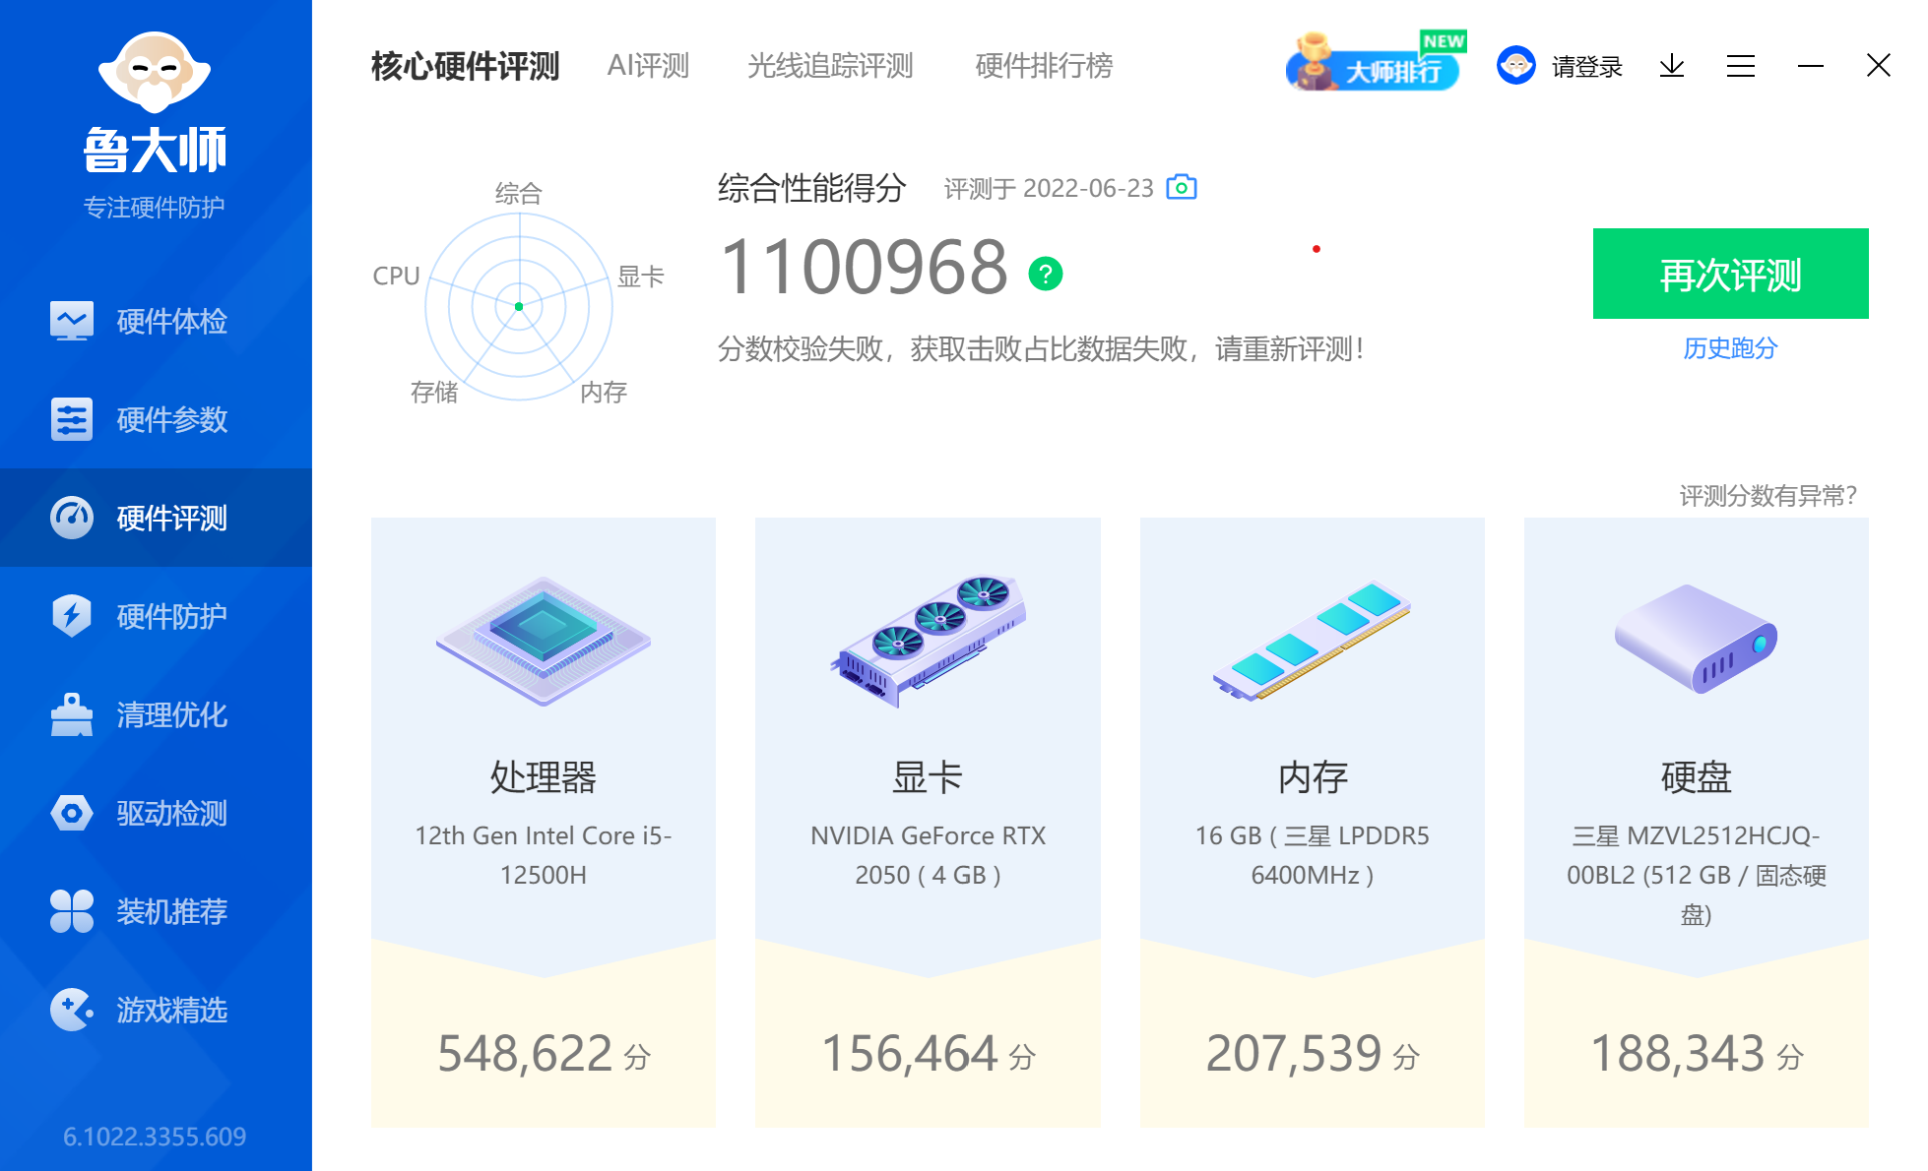Image resolution: width=1928 pixels, height=1171 pixels.
Task: Click the 显卡 card title
Action: click(928, 777)
